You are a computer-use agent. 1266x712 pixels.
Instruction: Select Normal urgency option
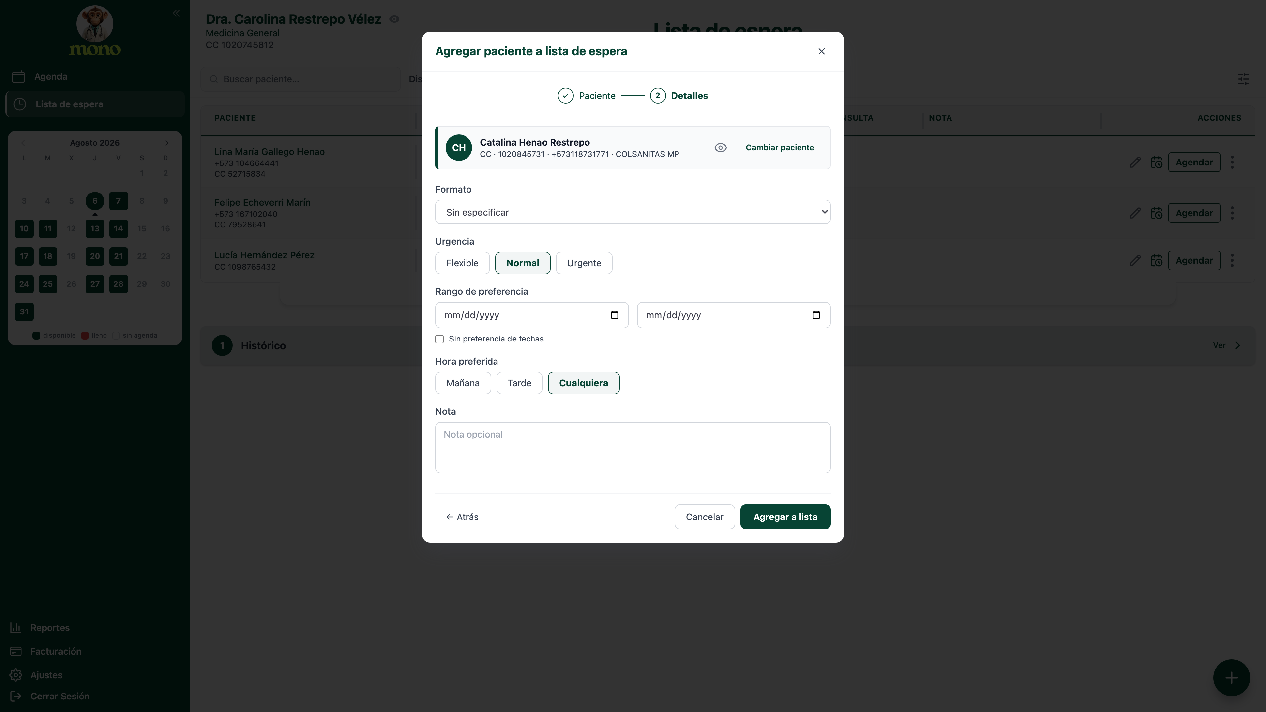pos(523,263)
